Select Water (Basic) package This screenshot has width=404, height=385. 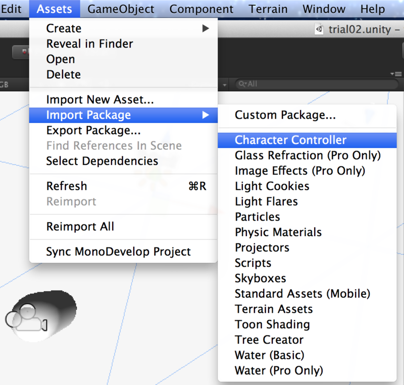(269, 355)
